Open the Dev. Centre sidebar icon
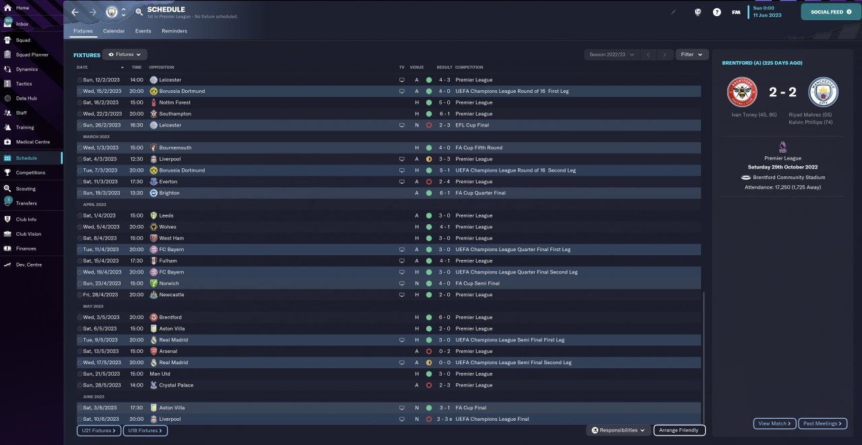 (x=7, y=265)
